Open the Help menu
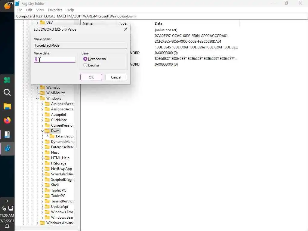Viewport: 308px width, 231px height. coord(70,10)
